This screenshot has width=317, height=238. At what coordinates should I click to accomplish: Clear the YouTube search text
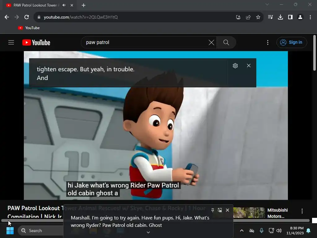211,42
